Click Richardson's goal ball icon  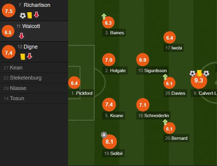coord(23,15)
